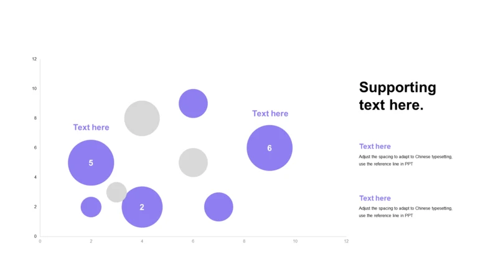This screenshot has width=498, height=280.
Task: Click the y-axis label 12
Action: (x=34, y=59)
